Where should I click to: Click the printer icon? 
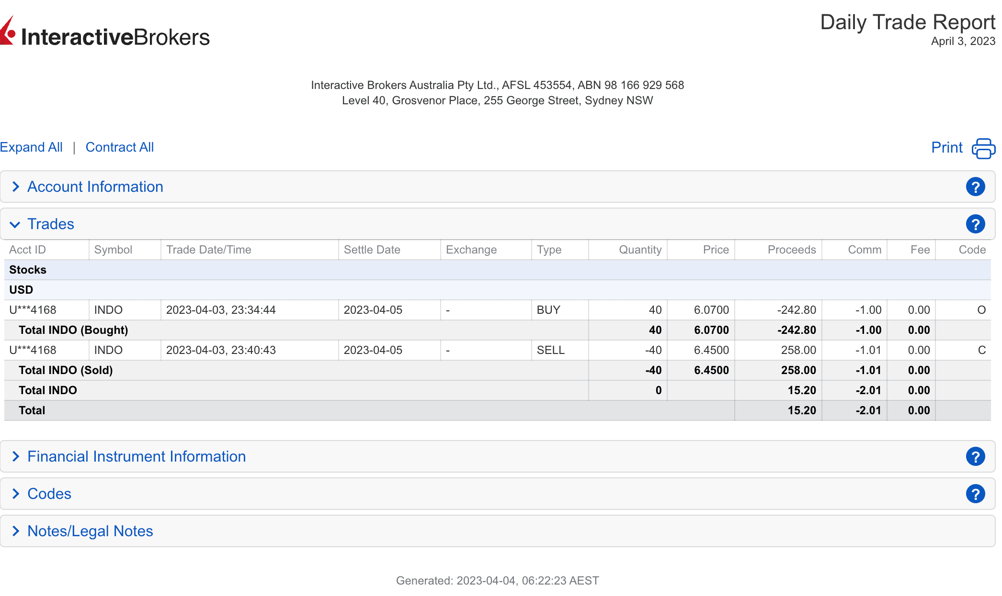click(x=983, y=148)
